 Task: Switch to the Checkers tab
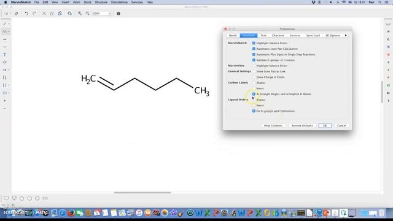(x=278, y=36)
